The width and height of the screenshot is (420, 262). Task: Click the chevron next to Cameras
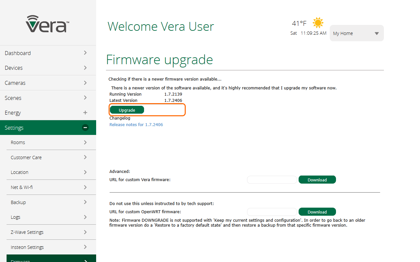(85, 83)
